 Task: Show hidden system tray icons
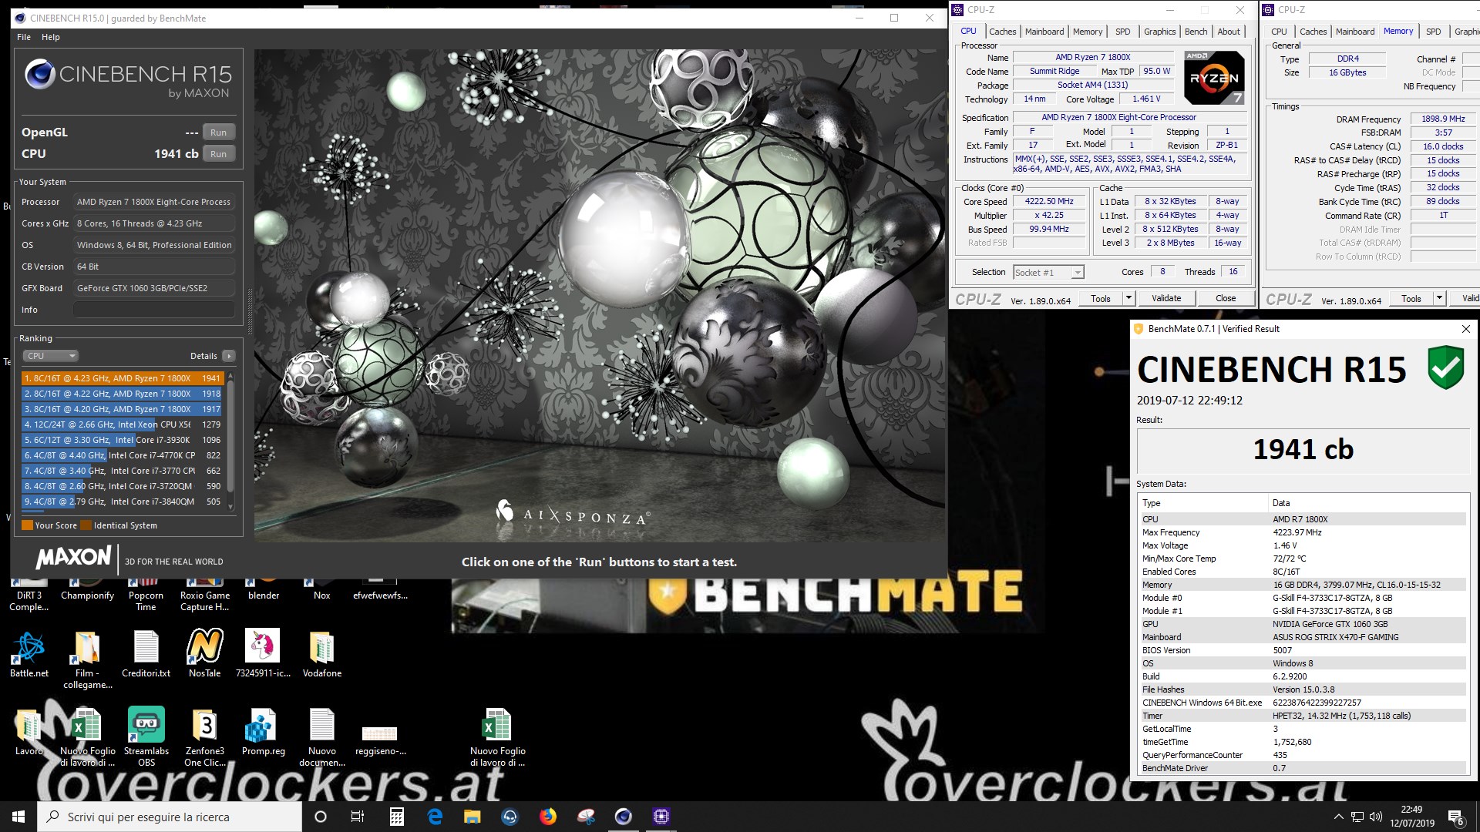(1338, 817)
